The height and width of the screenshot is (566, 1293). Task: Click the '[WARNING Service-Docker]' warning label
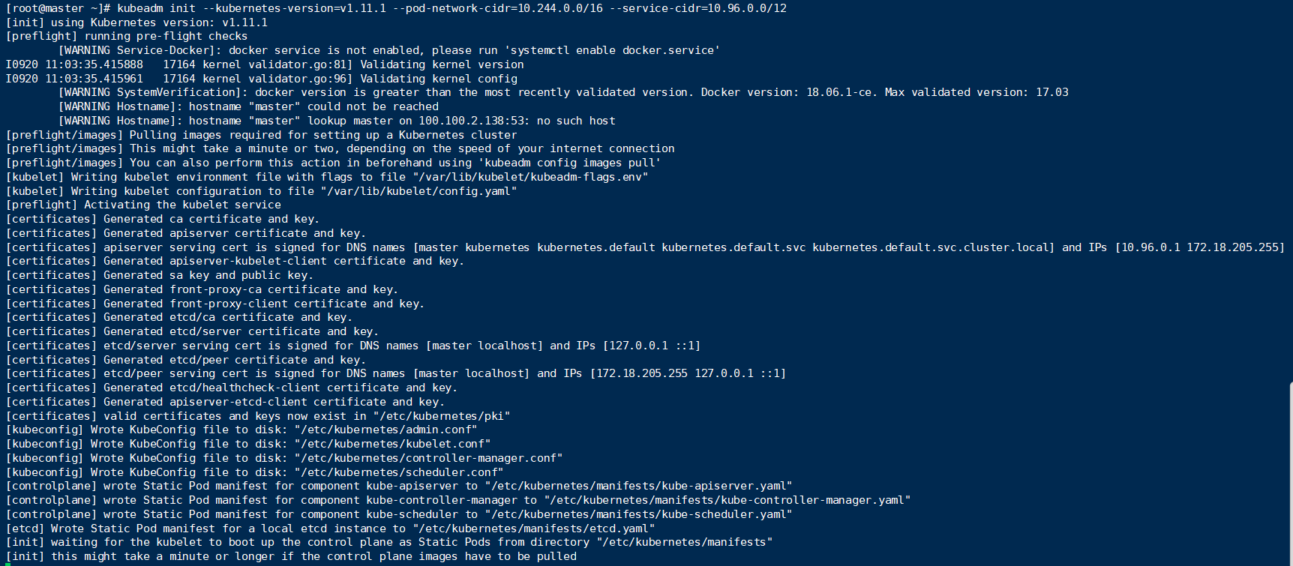pyautogui.click(x=136, y=50)
